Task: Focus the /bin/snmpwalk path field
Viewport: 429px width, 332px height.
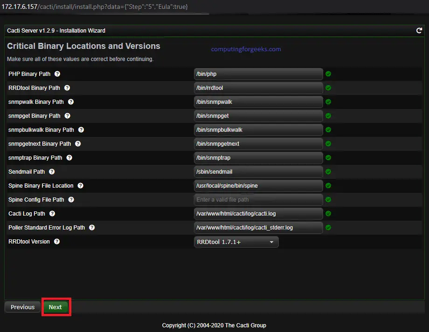Action: 258,102
